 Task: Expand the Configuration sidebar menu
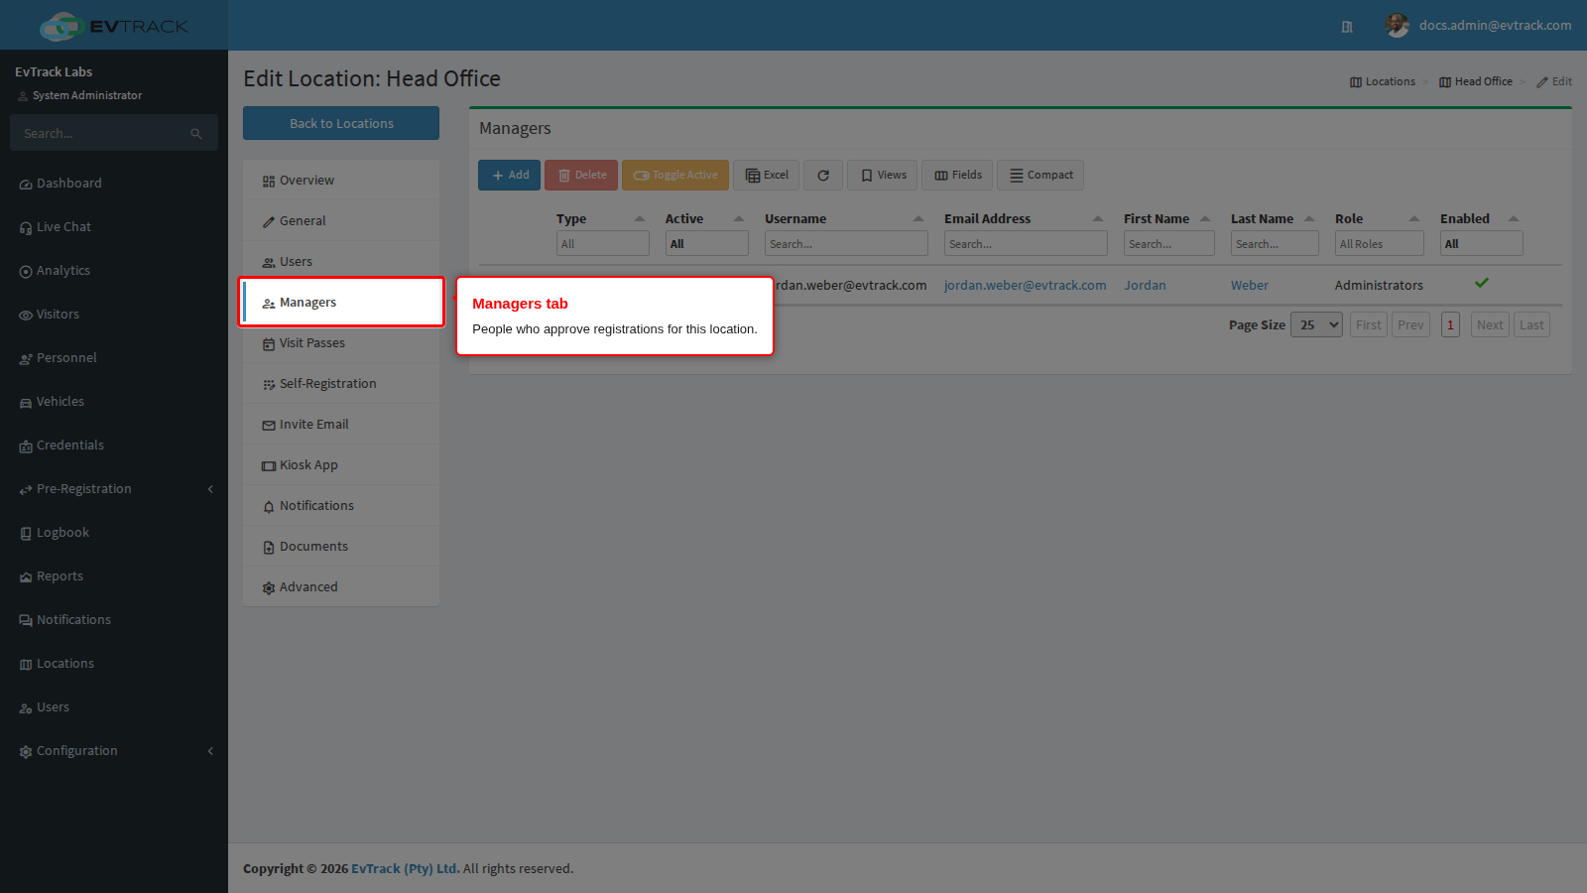[x=114, y=751]
